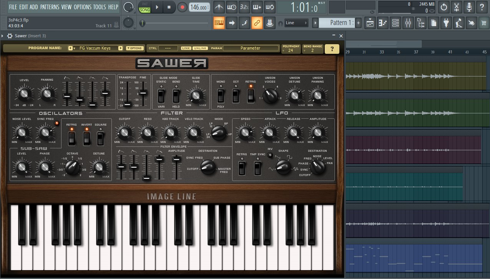This screenshot has height=279, width=490.
Task: Toggle the LFO INV button
Action: click(270, 155)
